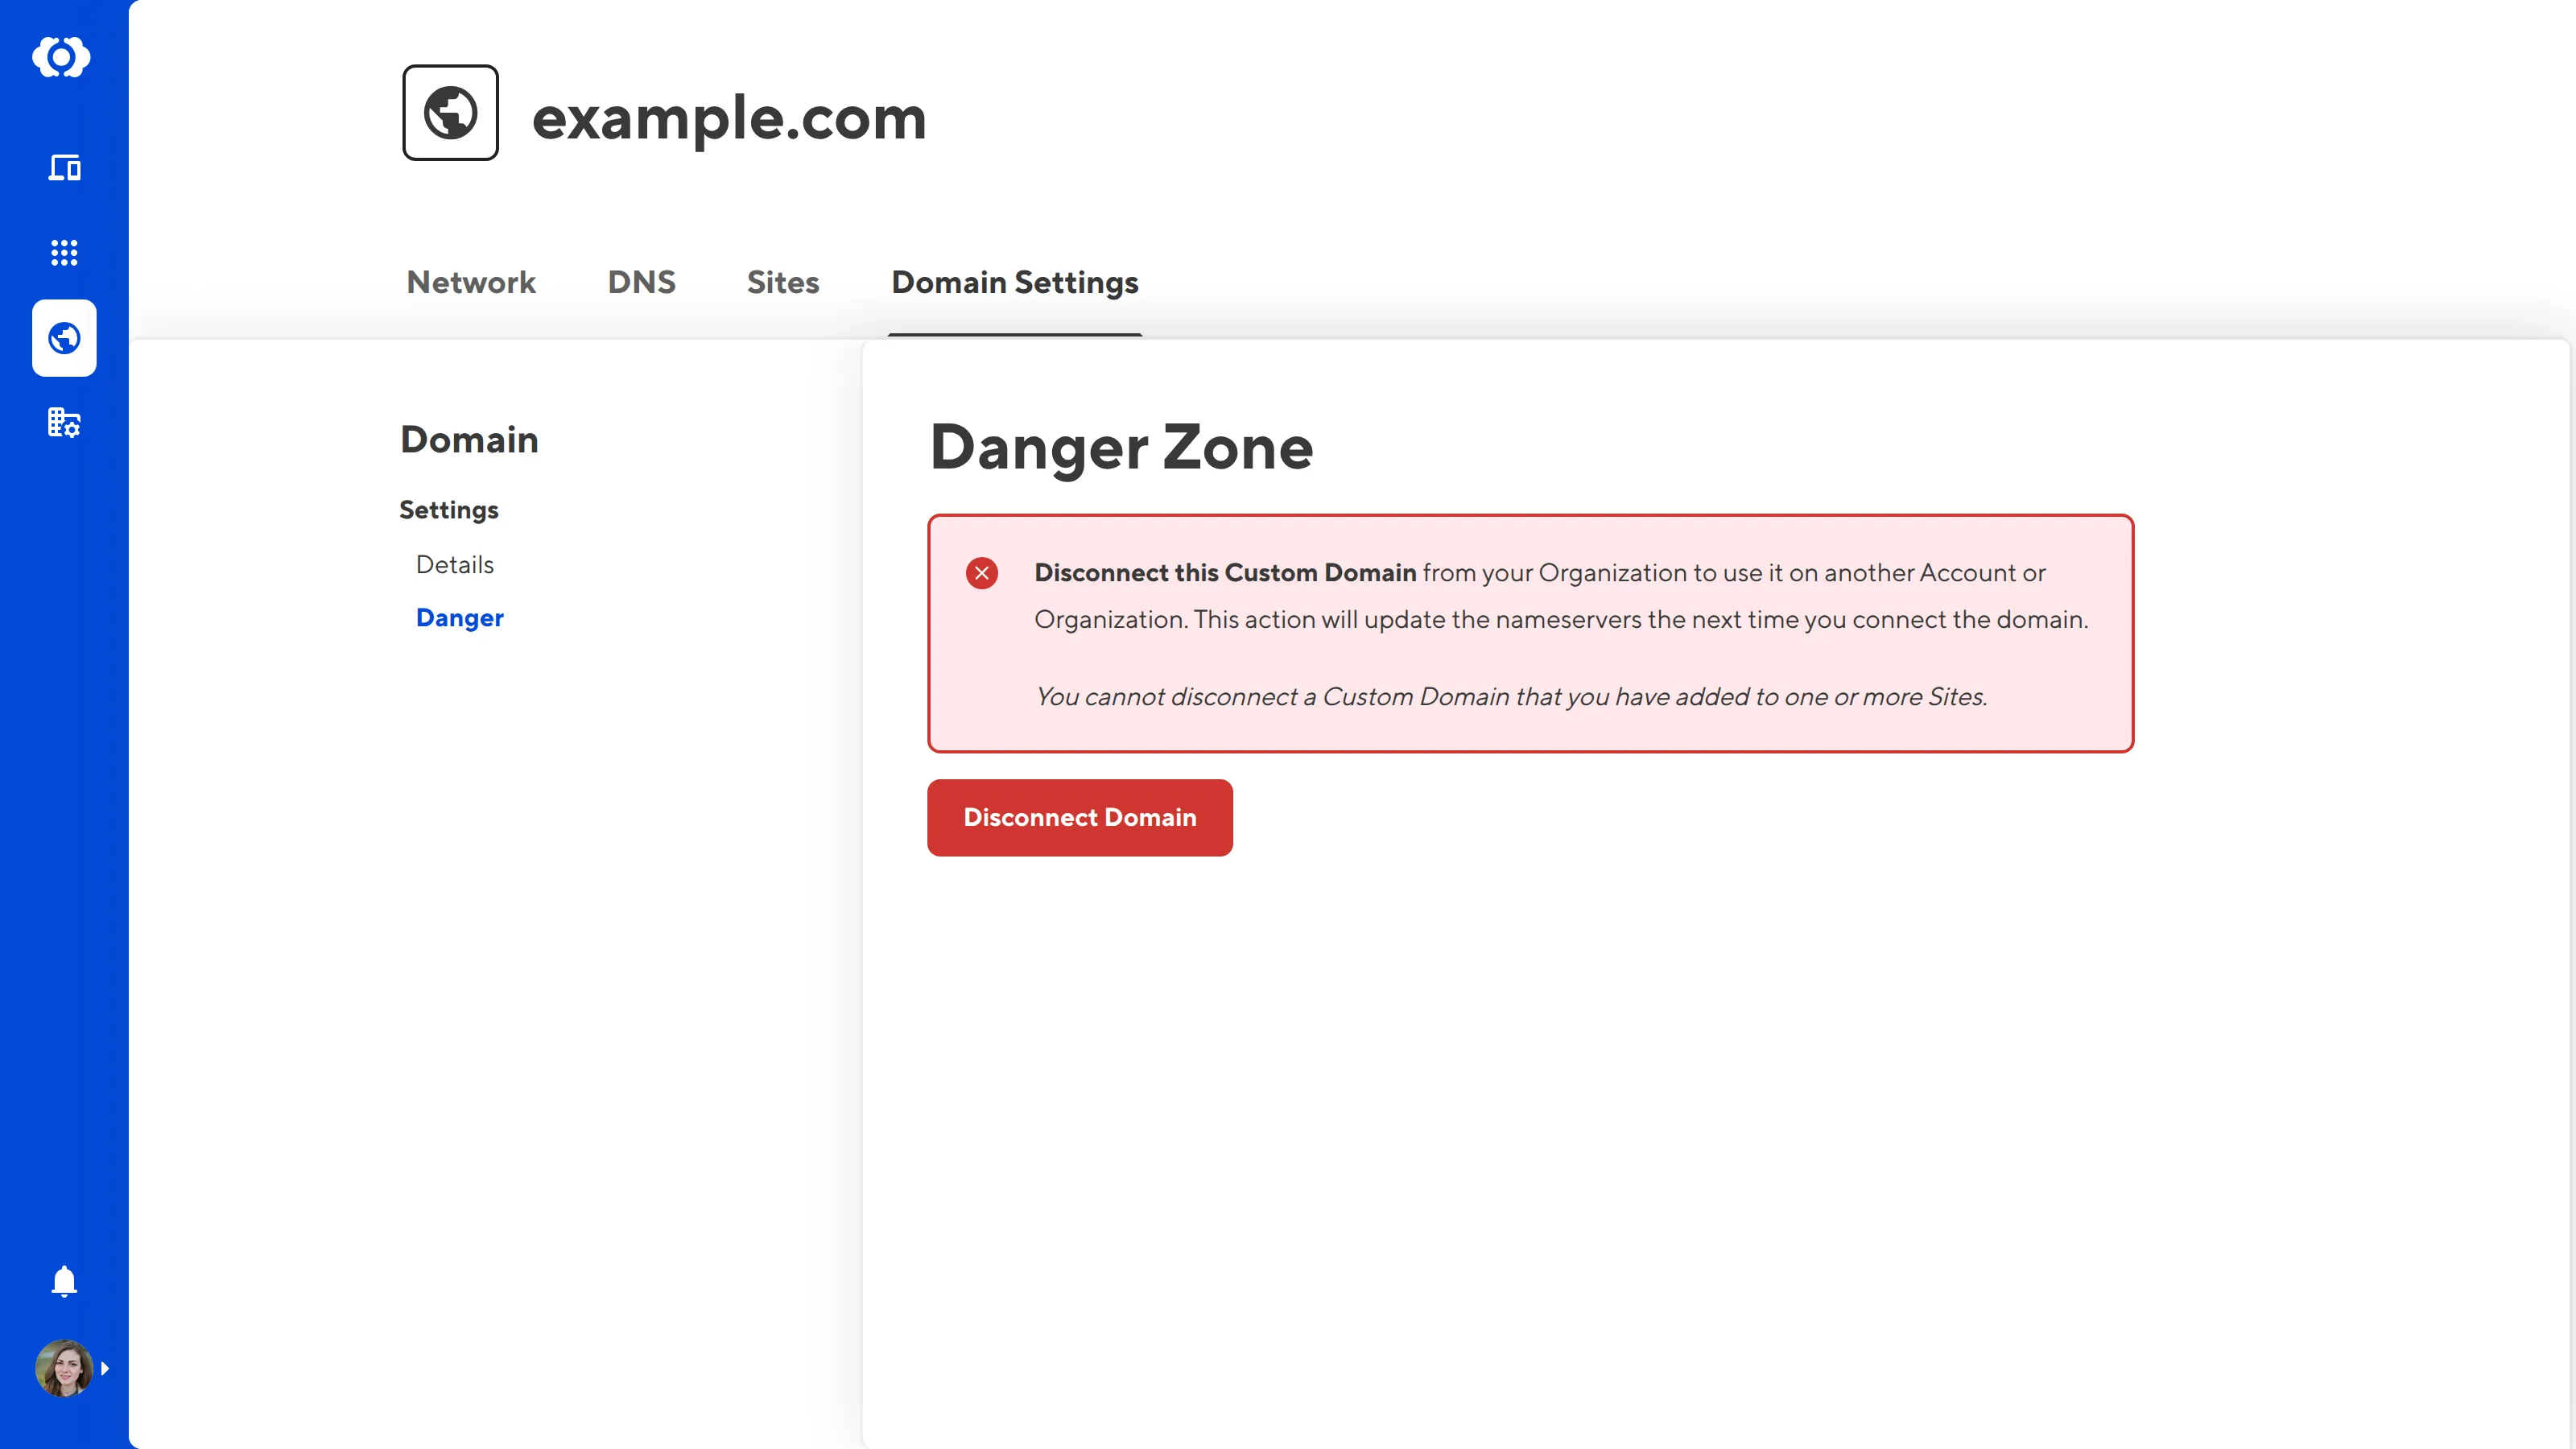Screen dimensions: 2576x1449
Task: Open the grid apps sidebar icon
Action: coord(64,252)
